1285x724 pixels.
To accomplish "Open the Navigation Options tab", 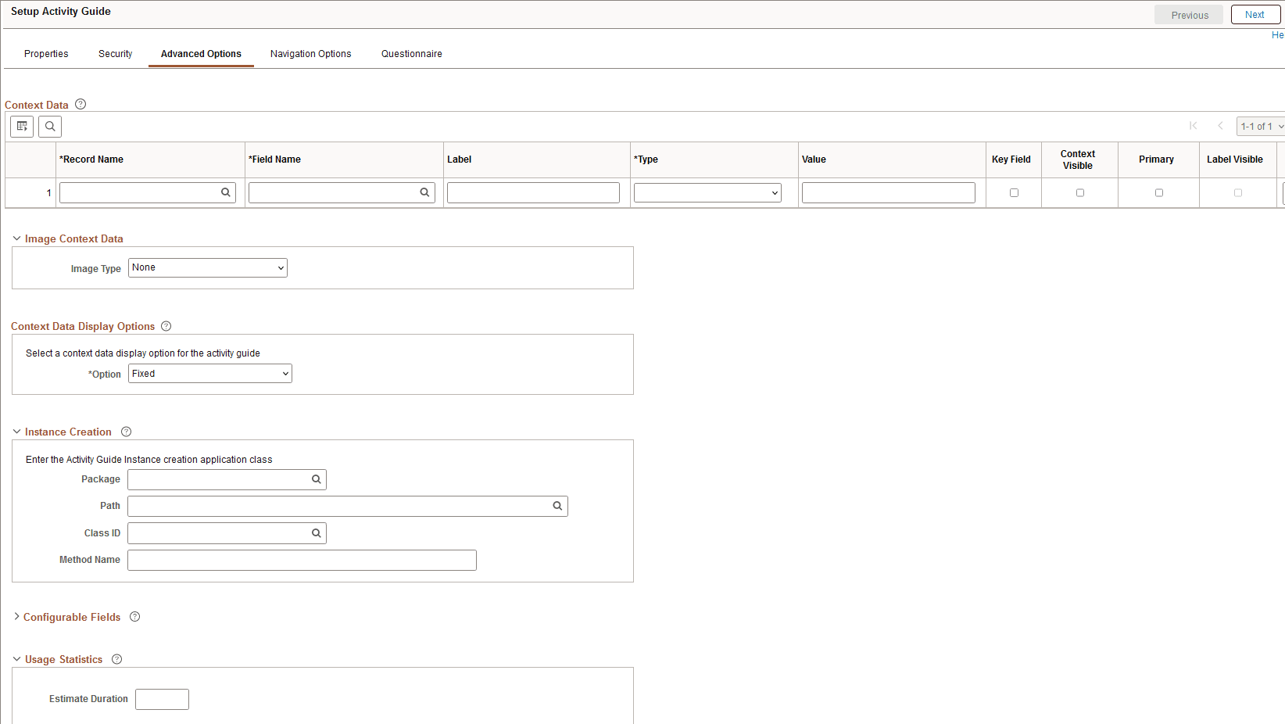I will pos(310,53).
